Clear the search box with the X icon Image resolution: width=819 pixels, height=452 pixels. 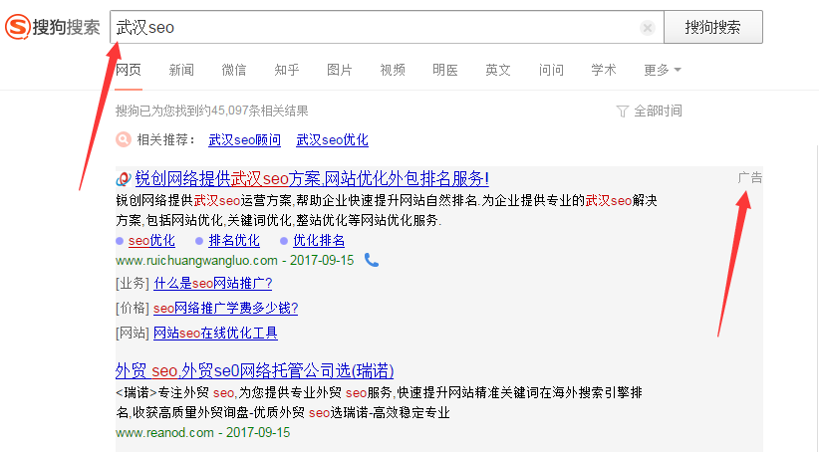coord(648,28)
